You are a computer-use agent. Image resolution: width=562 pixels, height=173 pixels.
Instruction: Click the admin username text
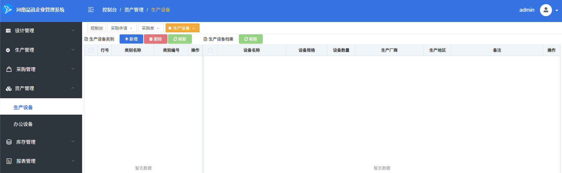coord(527,10)
